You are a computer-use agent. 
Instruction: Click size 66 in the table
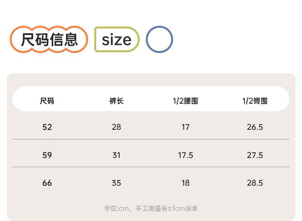(47, 183)
